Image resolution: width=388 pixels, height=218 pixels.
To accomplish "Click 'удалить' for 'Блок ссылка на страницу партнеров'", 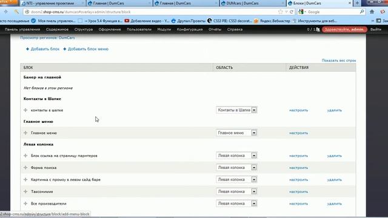I will click(x=334, y=156).
